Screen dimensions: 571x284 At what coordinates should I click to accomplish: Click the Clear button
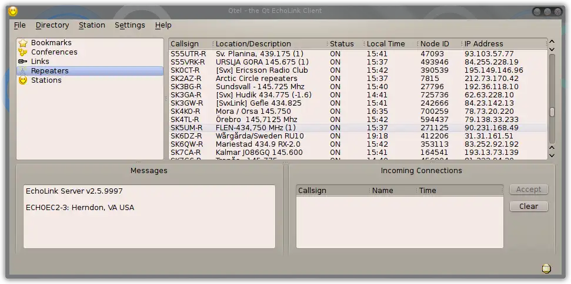(x=529, y=207)
